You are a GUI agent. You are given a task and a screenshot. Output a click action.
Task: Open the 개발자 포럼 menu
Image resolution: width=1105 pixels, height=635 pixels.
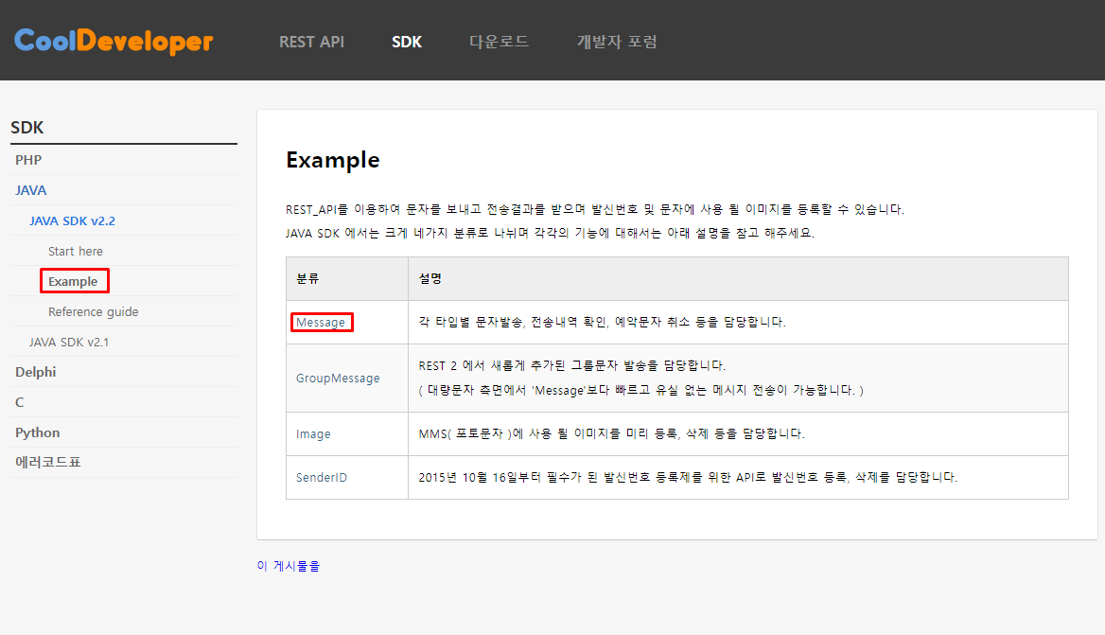[x=617, y=42]
